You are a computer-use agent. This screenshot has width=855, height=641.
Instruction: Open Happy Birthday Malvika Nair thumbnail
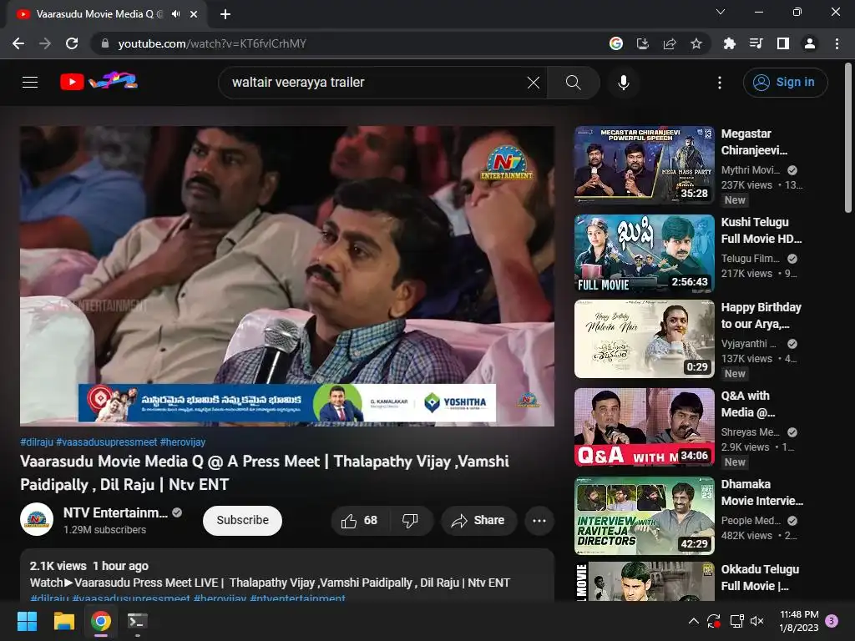644,339
